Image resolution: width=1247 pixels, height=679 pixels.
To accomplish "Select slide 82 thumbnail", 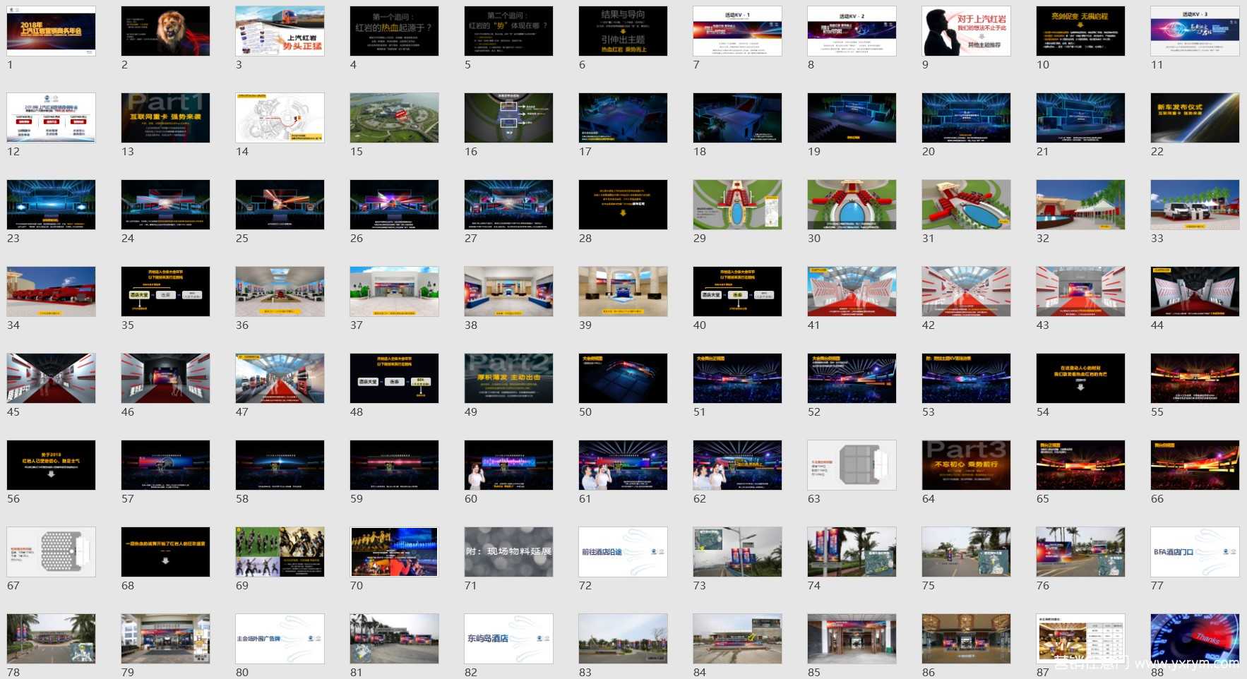I will [x=508, y=639].
